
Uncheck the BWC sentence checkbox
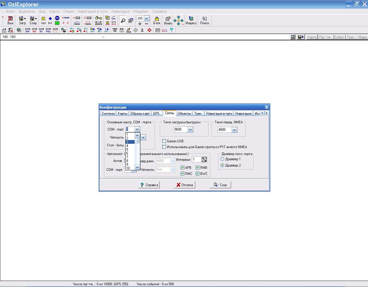(x=197, y=174)
